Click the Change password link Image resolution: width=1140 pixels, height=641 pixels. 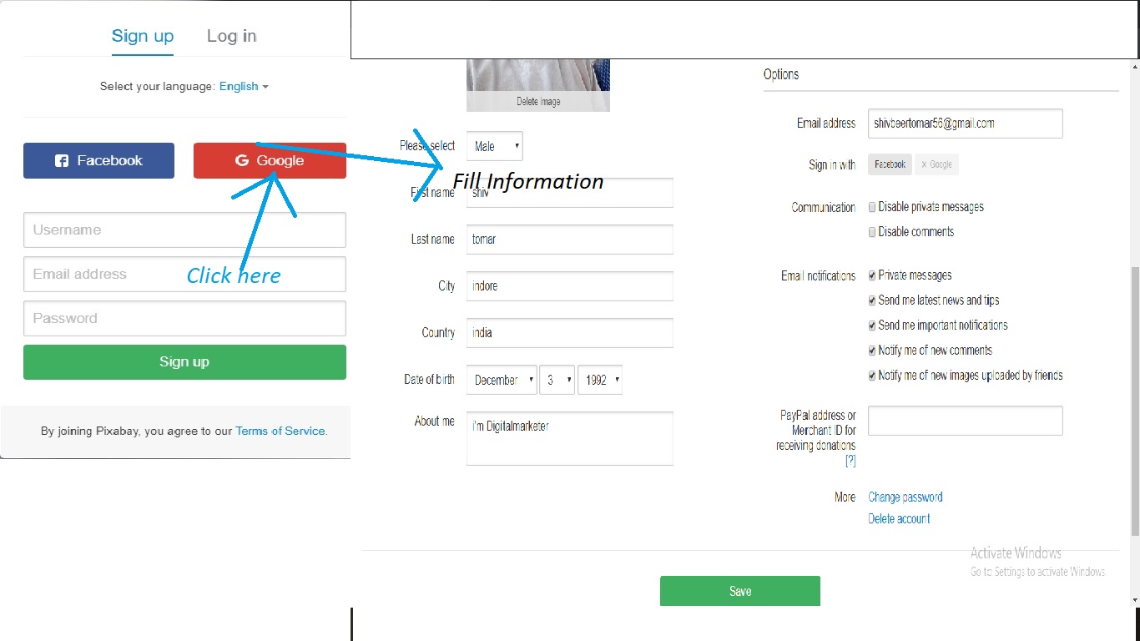[x=905, y=497]
